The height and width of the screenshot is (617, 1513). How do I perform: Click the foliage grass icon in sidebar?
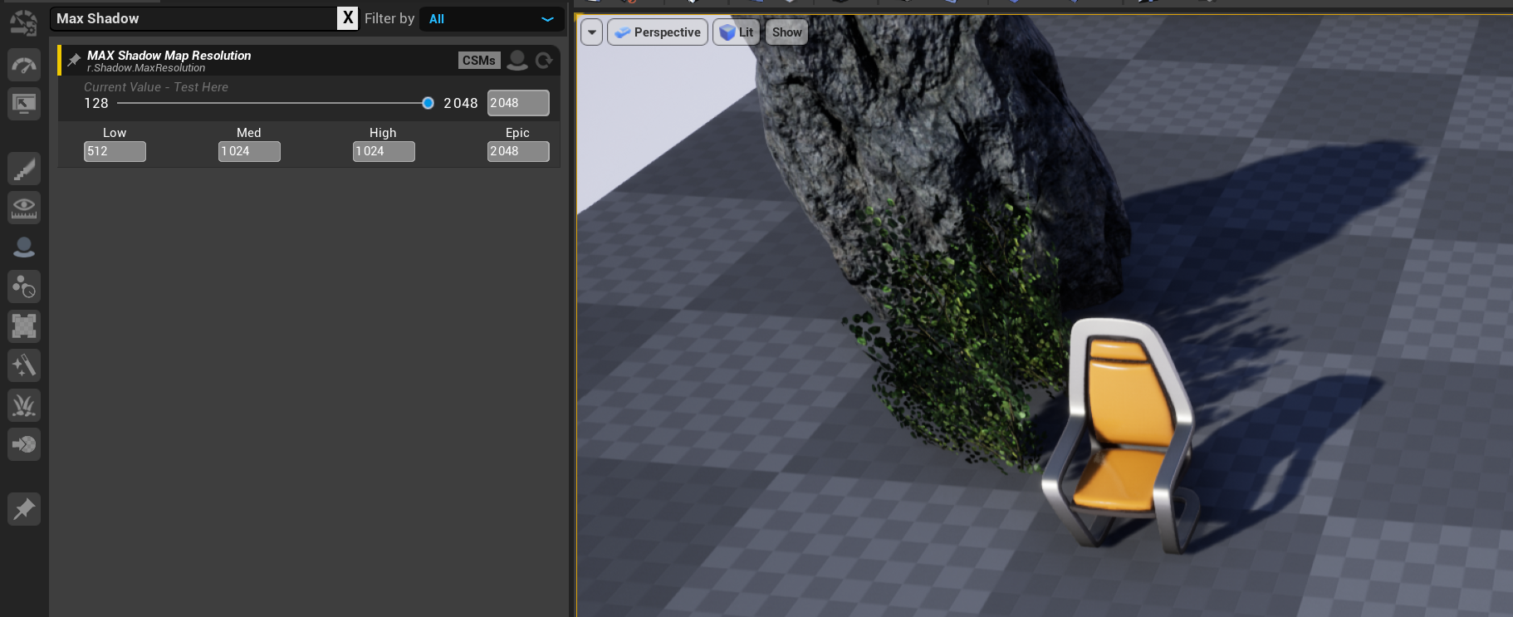click(x=24, y=405)
